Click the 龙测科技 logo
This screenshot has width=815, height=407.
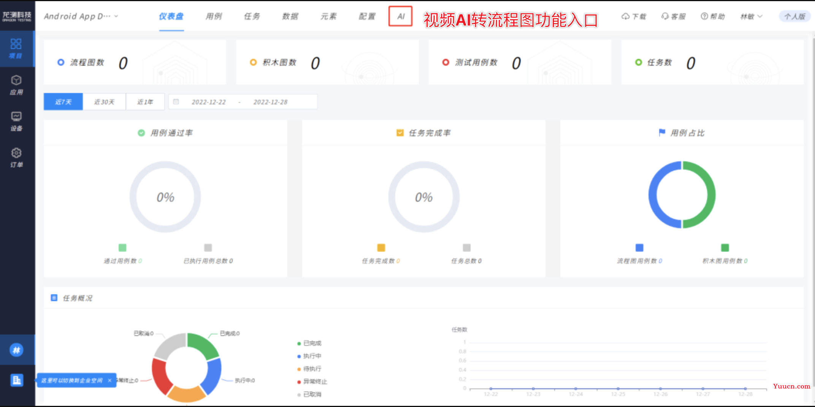click(x=17, y=16)
